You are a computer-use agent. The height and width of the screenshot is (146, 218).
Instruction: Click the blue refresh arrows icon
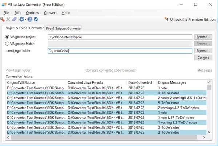pyautogui.click(x=36, y=19)
